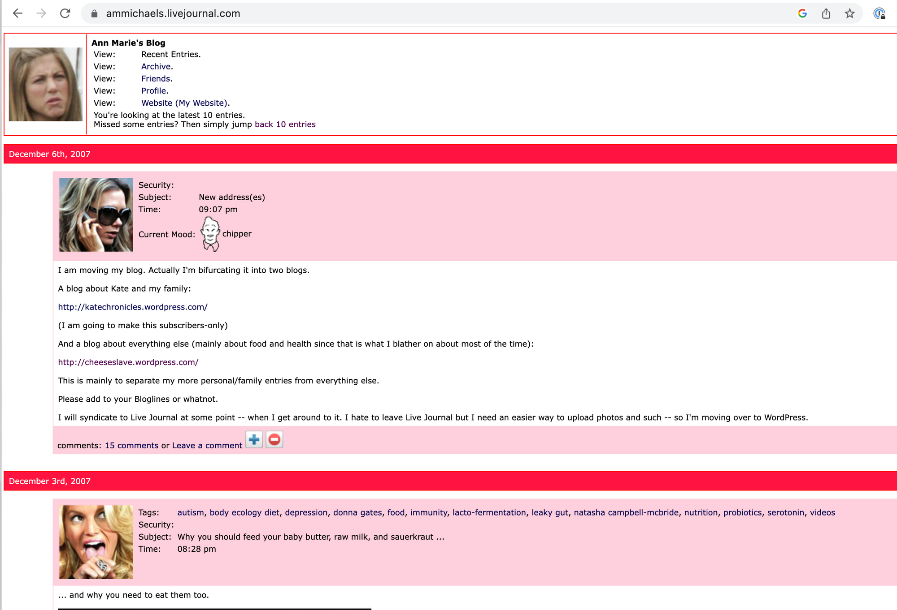This screenshot has height=610, width=897.
Task: Reload the page with refresh icon
Action: [65, 13]
